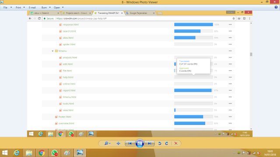Click the dropdown arrow beside File
This screenshot has width=280, height=157.
tap(11, 7)
